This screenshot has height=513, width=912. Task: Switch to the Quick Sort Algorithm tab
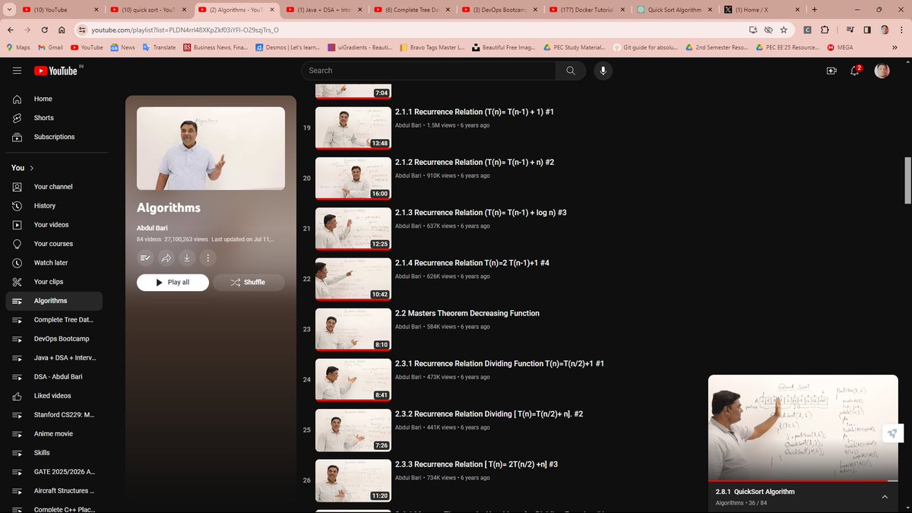tap(675, 10)
